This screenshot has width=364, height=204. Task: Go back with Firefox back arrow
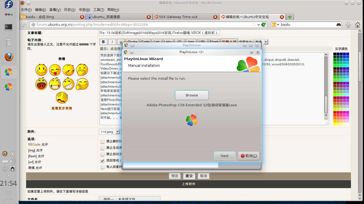click(24, 25)
